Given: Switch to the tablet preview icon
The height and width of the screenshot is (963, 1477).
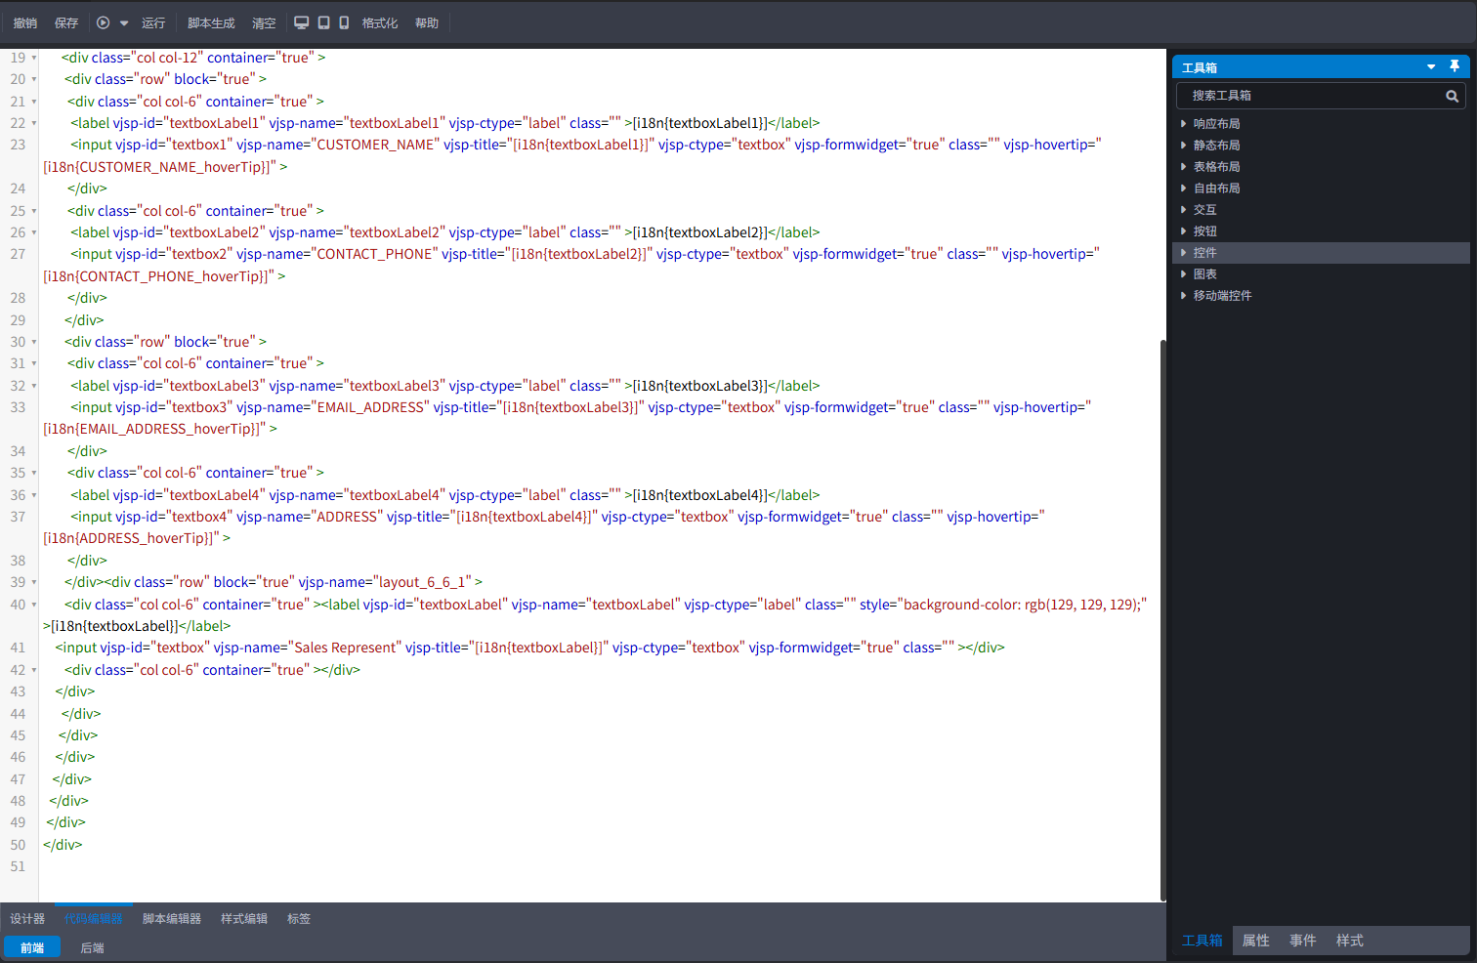Looking at the screenshot, I should [323, 22].
